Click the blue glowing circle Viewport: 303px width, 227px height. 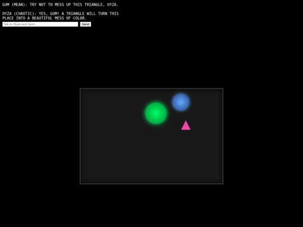[181, 102]
